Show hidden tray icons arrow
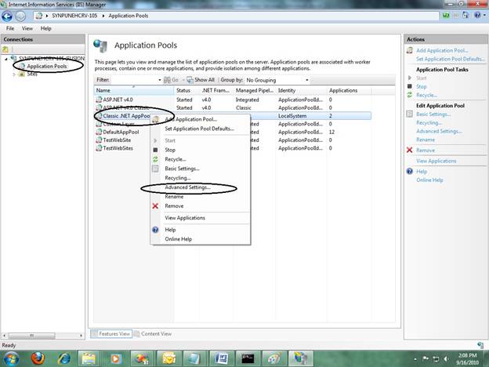Viewport: 489px width, 367px height. click(415, 359)
